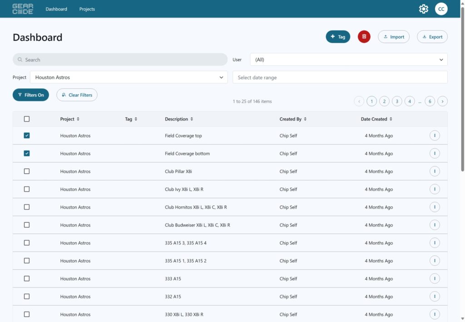Toggle the Filters On button
The height and width of the screenshot is (322, 465).
30,95
